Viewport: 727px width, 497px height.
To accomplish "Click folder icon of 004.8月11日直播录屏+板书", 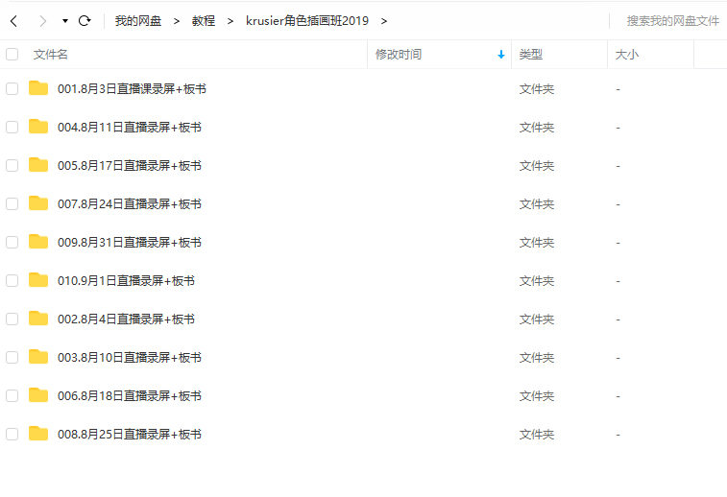I will [x=38, y=127].
